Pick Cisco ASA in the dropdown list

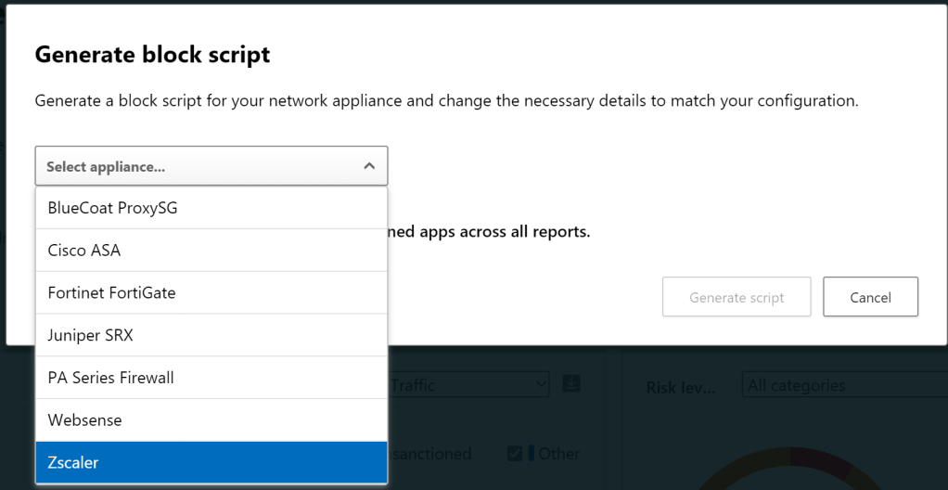coord(211,251)
